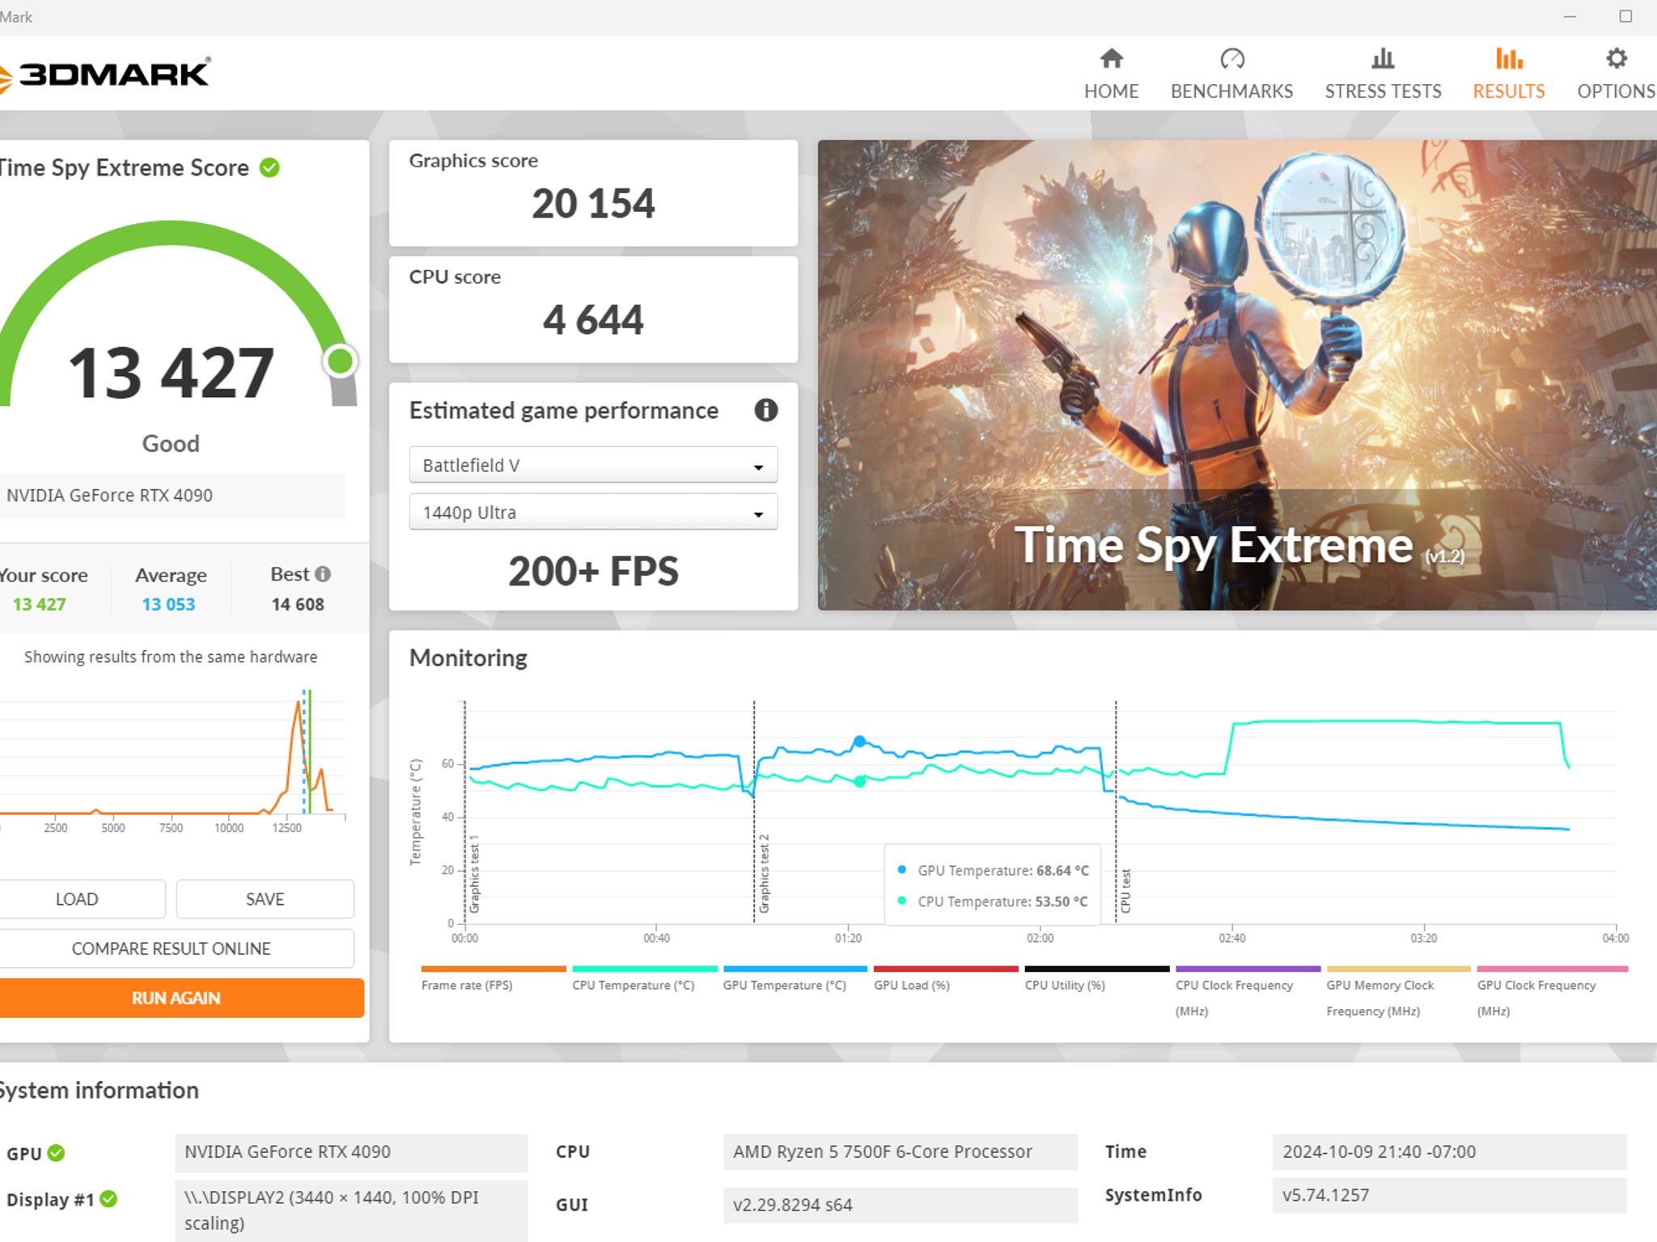Click the GPU Memory Clock Frequency color bar
Screen dimensions: 1657x1242
coord(1398,969)
